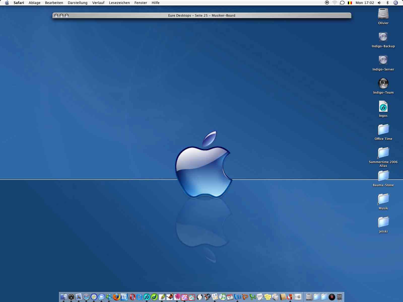Open Finder from the dock

[x=63, y=297]
